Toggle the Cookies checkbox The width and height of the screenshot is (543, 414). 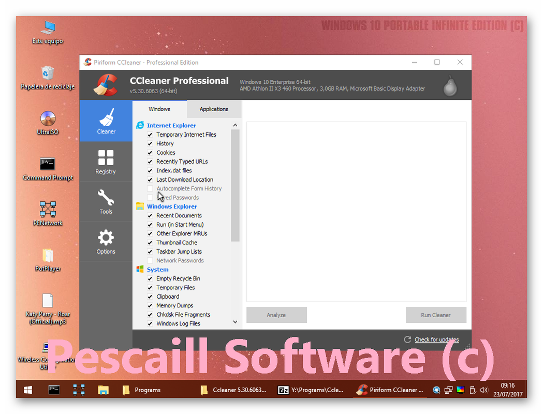click(150, 153)
